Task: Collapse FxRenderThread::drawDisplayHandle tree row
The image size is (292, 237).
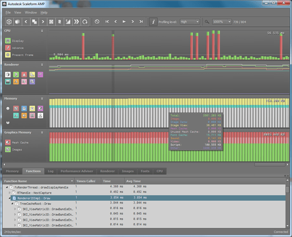Action: pyautogui.click(x=7, y=187)
